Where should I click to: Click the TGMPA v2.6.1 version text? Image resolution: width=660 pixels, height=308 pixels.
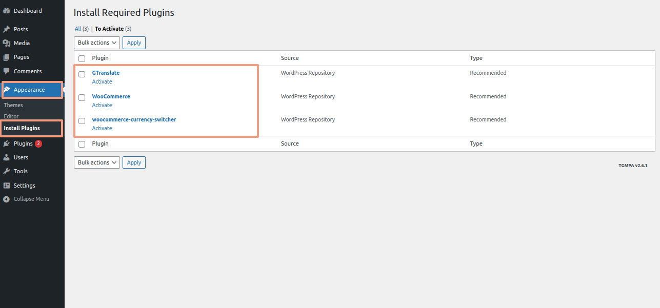[633, 166]
